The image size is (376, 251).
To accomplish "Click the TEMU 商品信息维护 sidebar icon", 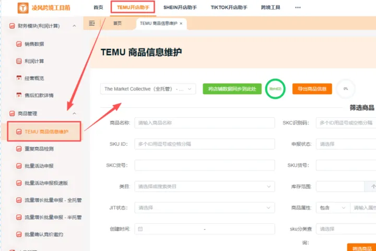I will (19, 132).
